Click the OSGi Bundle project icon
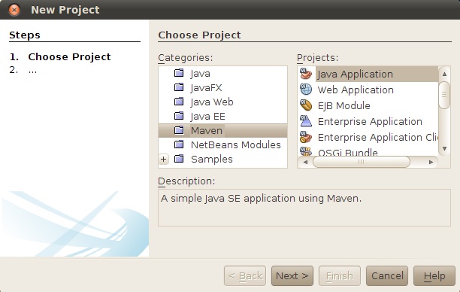Viewport: 460px width, 292px height. (306, 151)
